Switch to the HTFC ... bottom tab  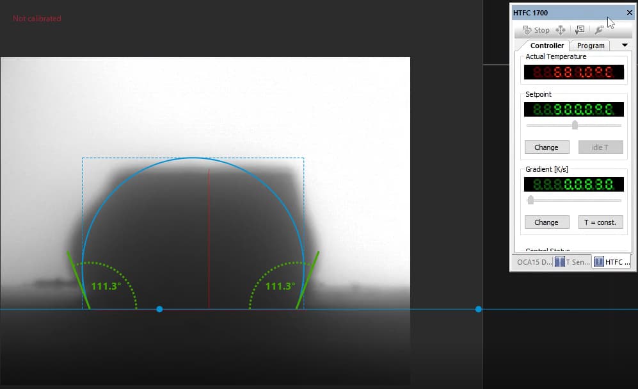pos(612,262)
